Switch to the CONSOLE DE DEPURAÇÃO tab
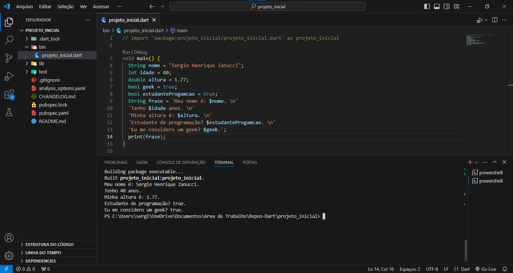Image resolution: width=513 pixels, height=273 pixels. pyautogui.click(x=181, y=162)
